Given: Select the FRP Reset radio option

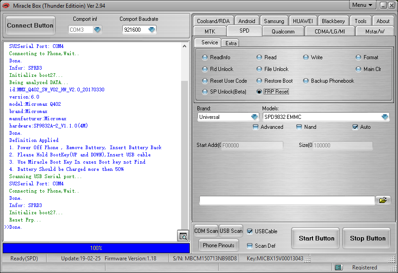Looking at the screenshot, I should click(273, 92).
